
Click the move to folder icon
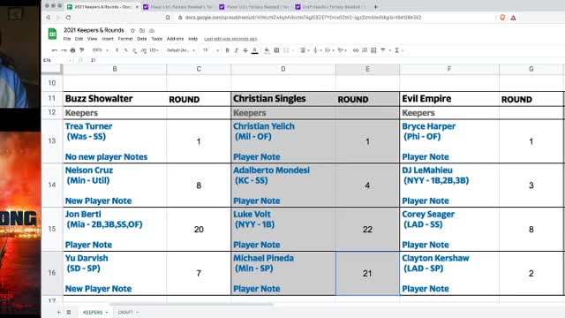tap(142, 30)
